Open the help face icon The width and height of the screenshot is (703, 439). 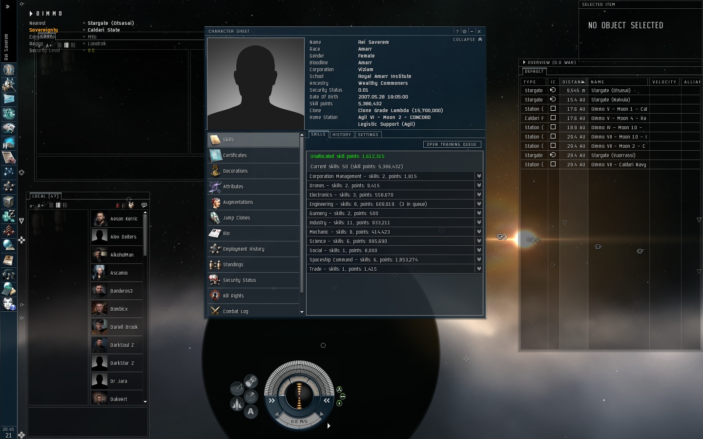coord(9,304)
